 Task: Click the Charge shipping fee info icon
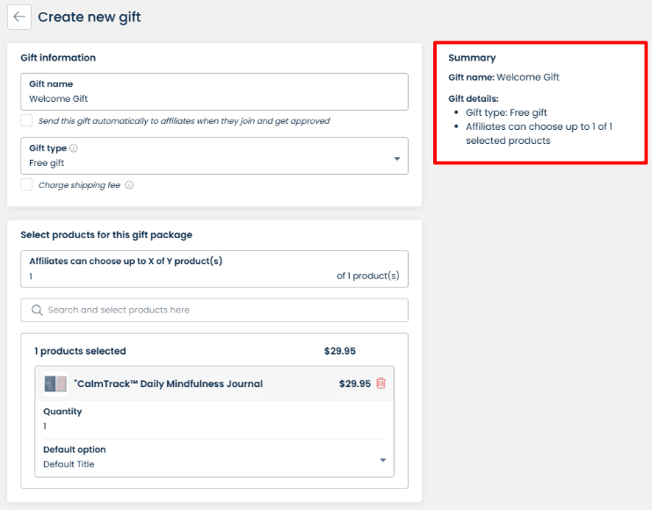(129, 185)
